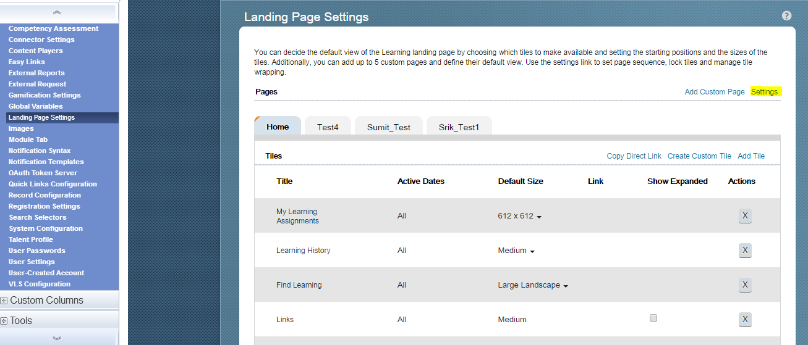This screenshot has height=345, width=808.
Task: Open Images in sidebar
Action: tap(21, 128)
